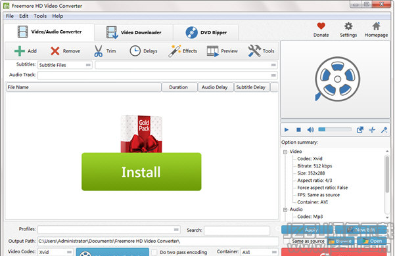Click the Option summary vertical scrollbar
The width and height of the screenshot is (395, 256).
click(x=387, y=184)
